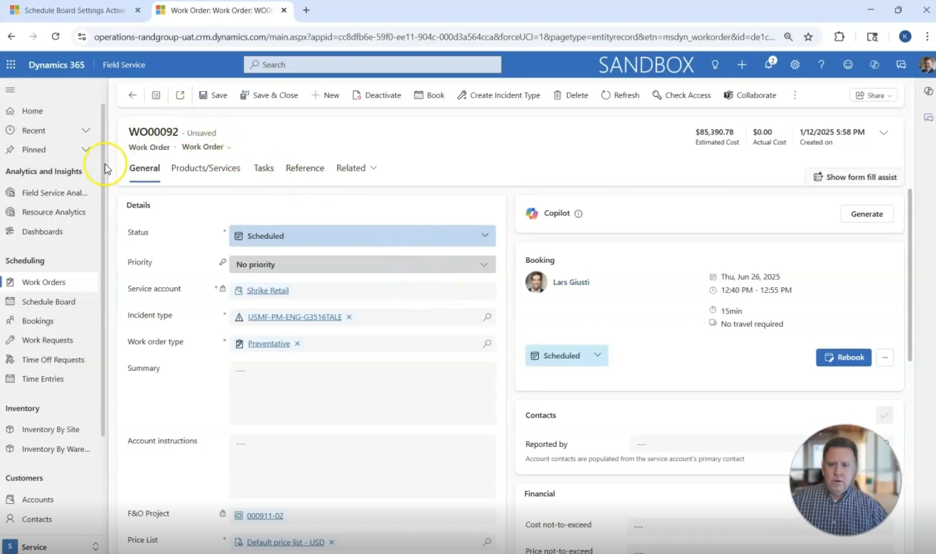Viewport: 936px width, 554px height.
Task: Expand the Pinned navigation section
Action: (86, 149)
